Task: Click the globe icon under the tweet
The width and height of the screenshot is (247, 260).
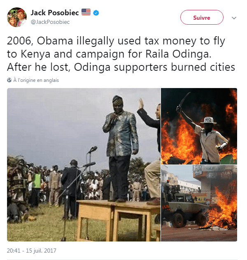Action: point(9,80)
